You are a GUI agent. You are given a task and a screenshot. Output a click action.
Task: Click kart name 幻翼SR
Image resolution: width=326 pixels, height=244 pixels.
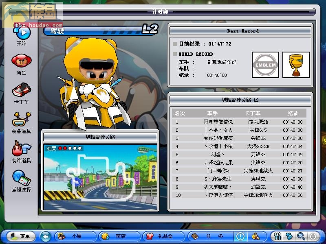[258, 187]
